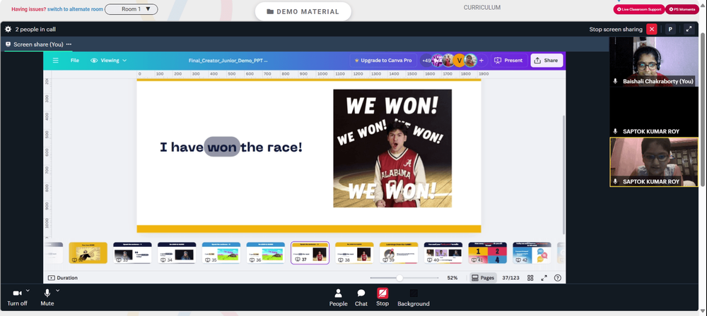Viewport: 707px width, 316px height.
Task: Open Screen share tab options ellipsis
Action: point(69,44)
